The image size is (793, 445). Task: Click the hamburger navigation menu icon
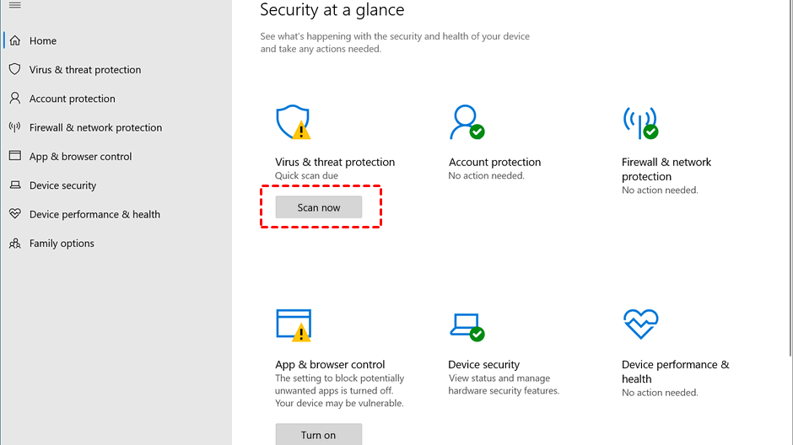tap(14, 5)
